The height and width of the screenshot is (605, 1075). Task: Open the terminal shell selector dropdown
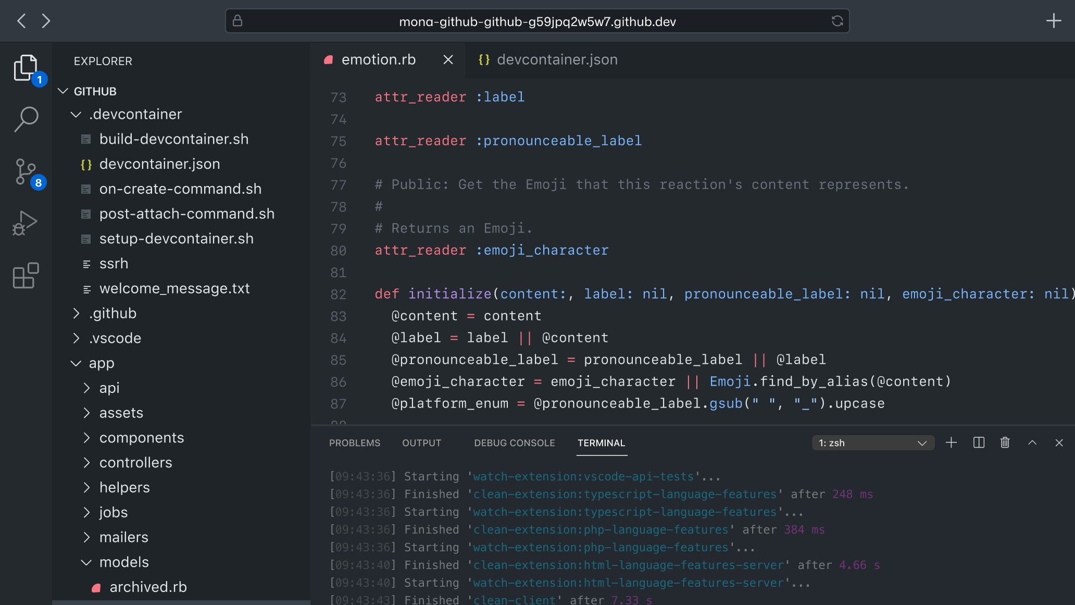872,442
